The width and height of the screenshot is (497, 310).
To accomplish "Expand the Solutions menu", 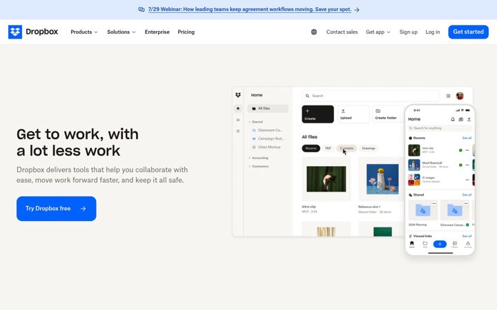I will tap(121, 32).
